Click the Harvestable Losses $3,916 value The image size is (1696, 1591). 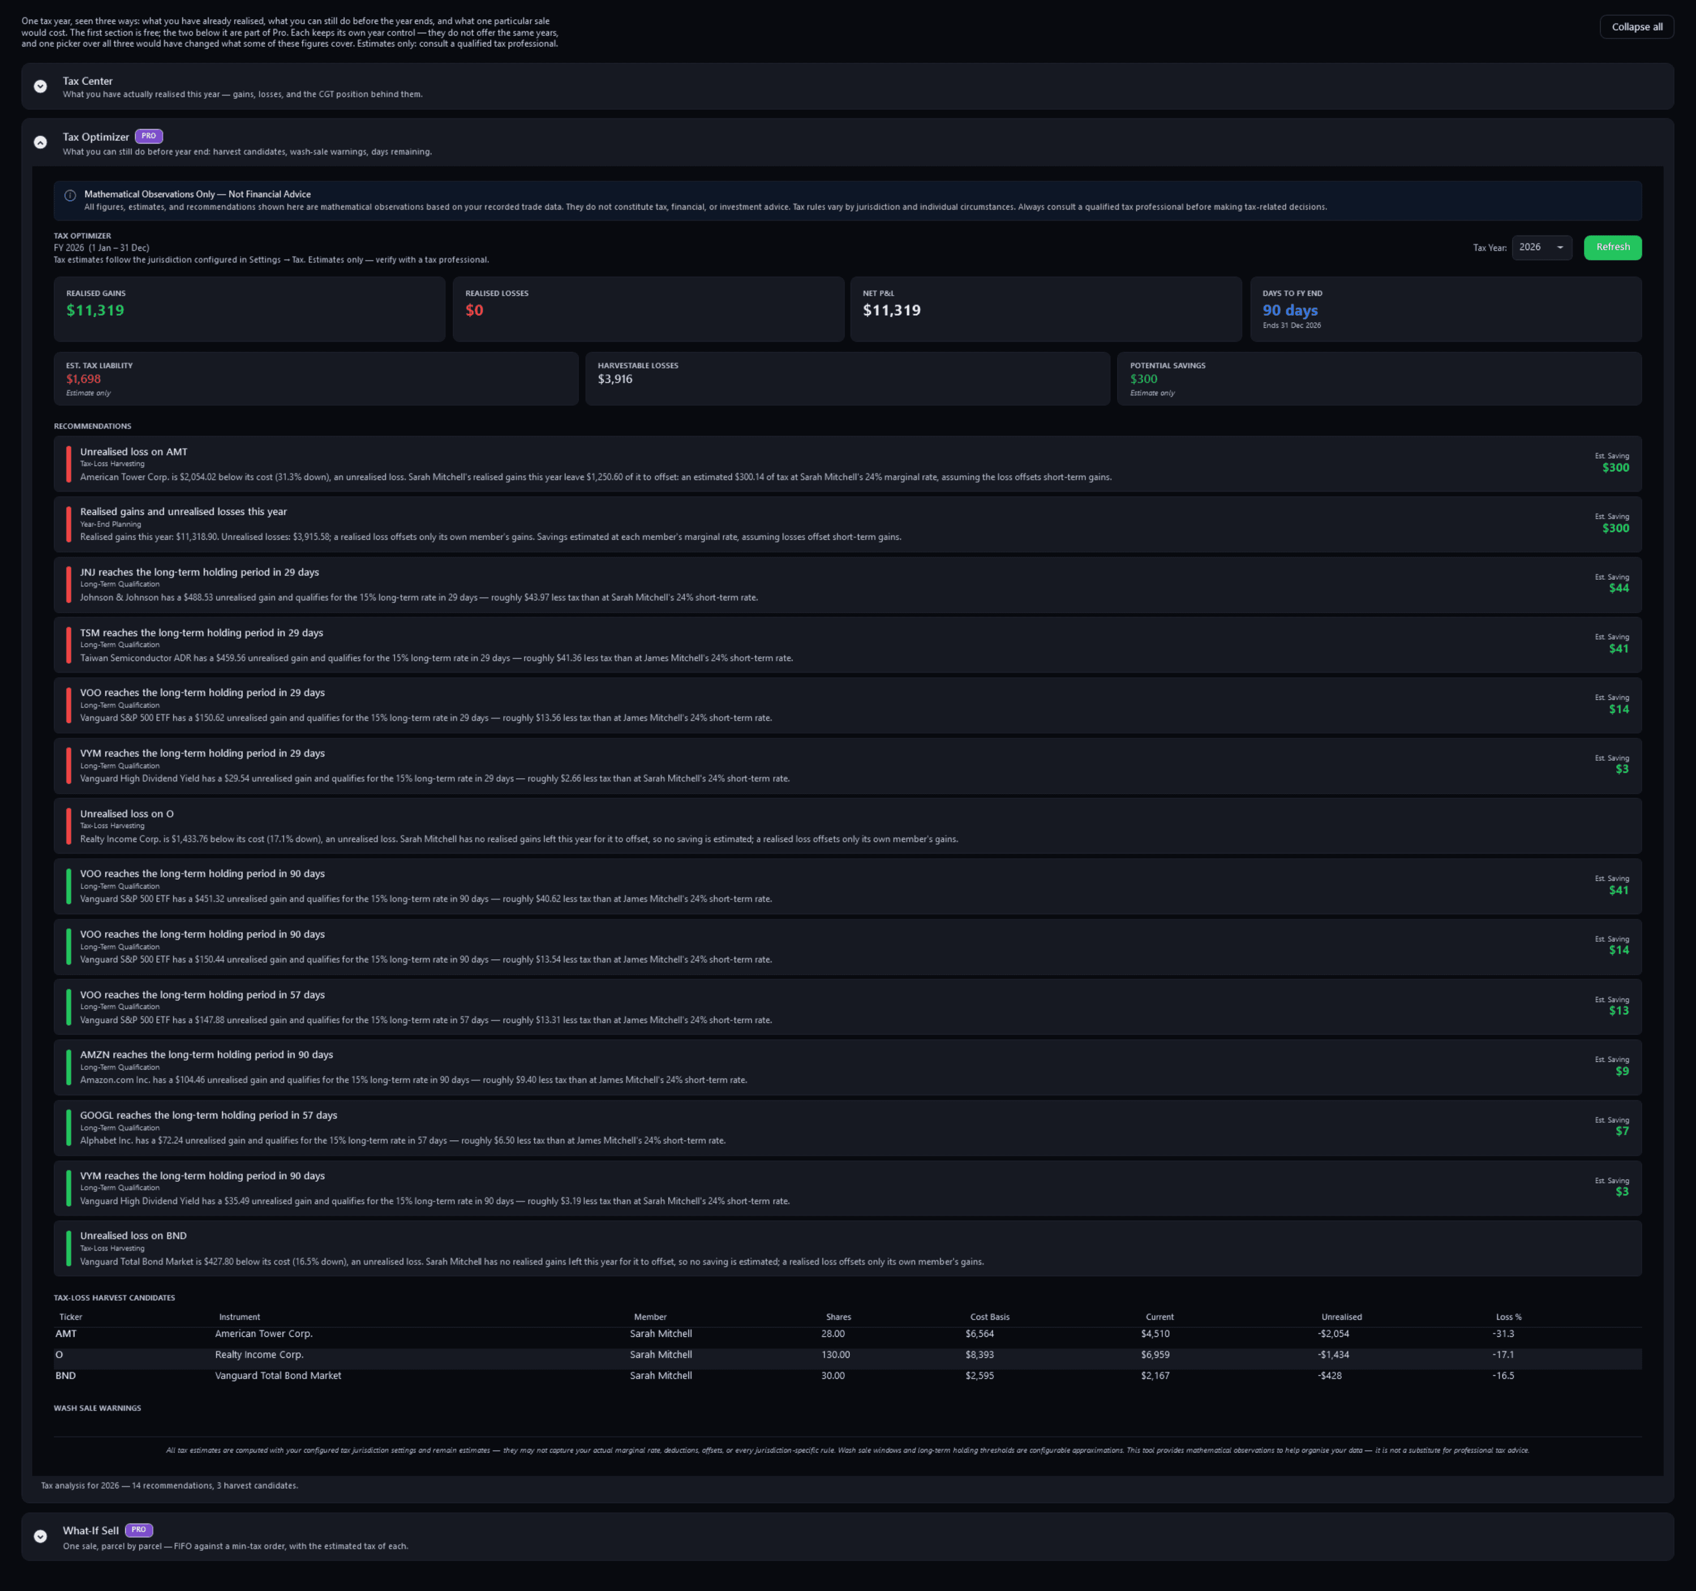614,379
